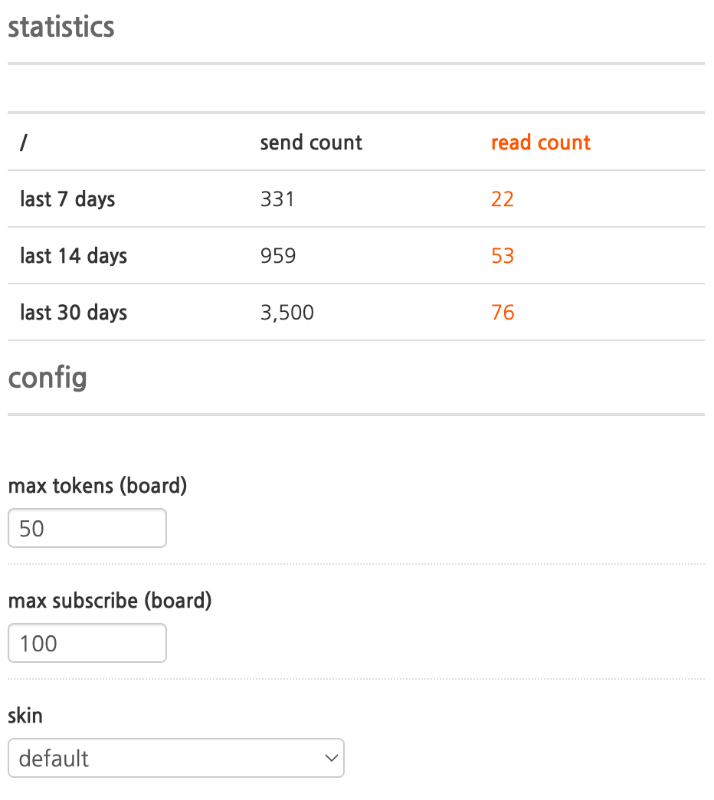Select the "last 14 days" row label

(74, 256)
